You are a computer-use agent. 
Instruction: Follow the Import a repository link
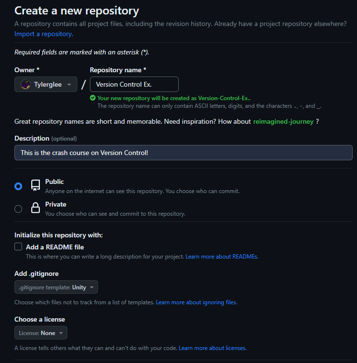[44, 34]
